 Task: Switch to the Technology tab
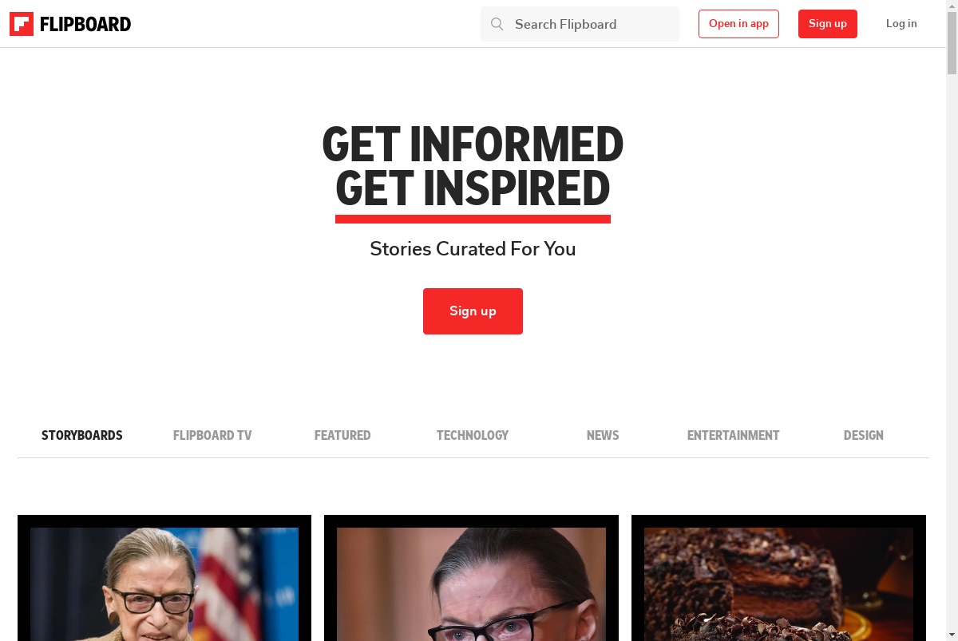pyautogui.click(x=473, y=435)
